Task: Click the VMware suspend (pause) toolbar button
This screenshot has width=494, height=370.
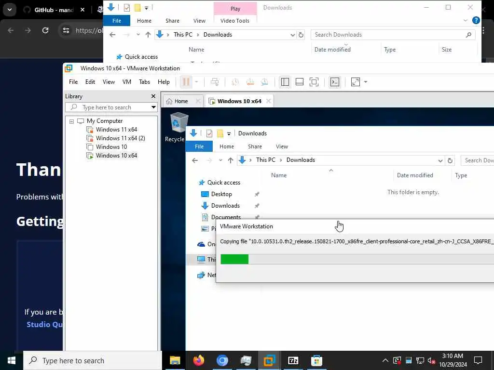Action: (186, 82)
